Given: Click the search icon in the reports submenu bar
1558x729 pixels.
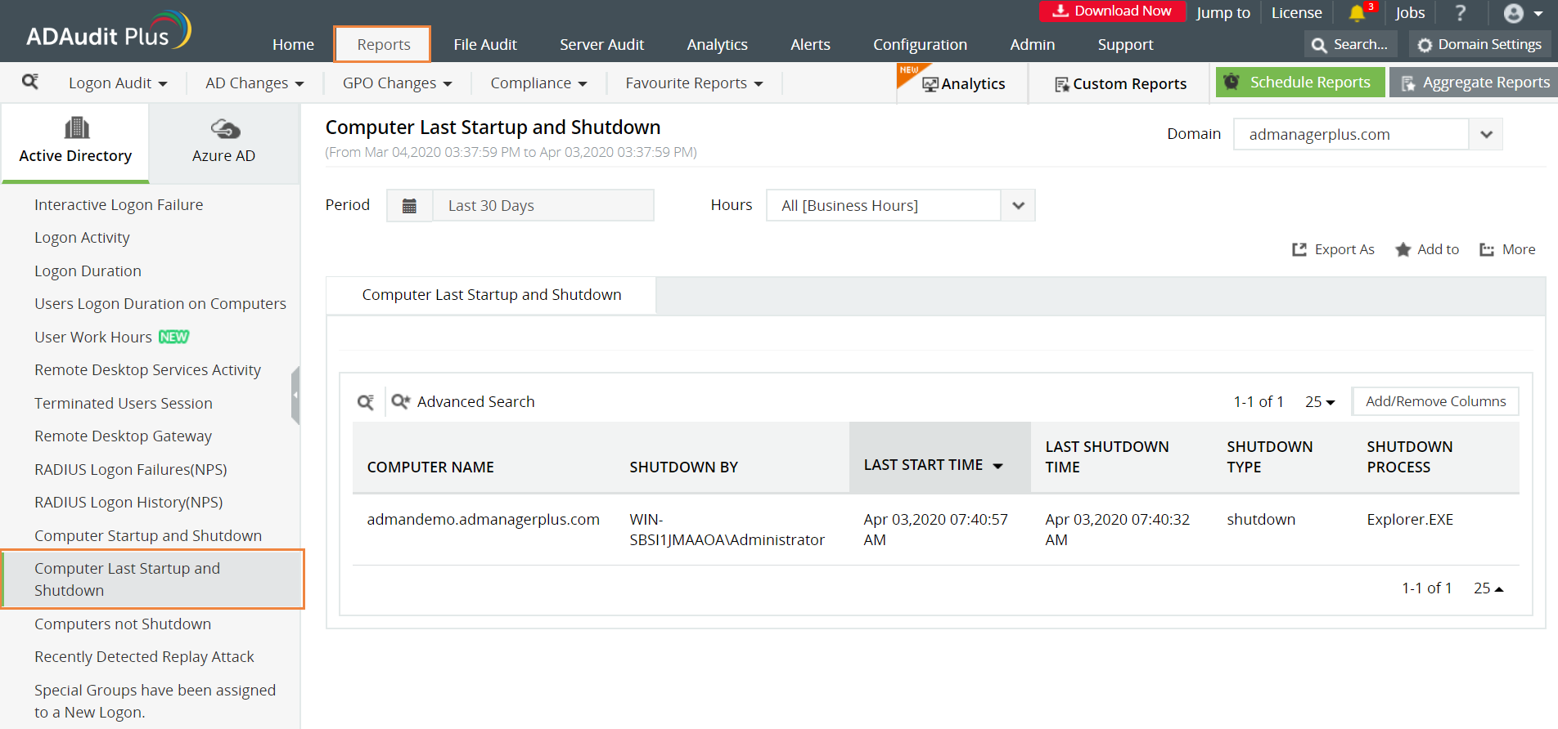Looking at the screenshot, I should (x=30, y=82).
